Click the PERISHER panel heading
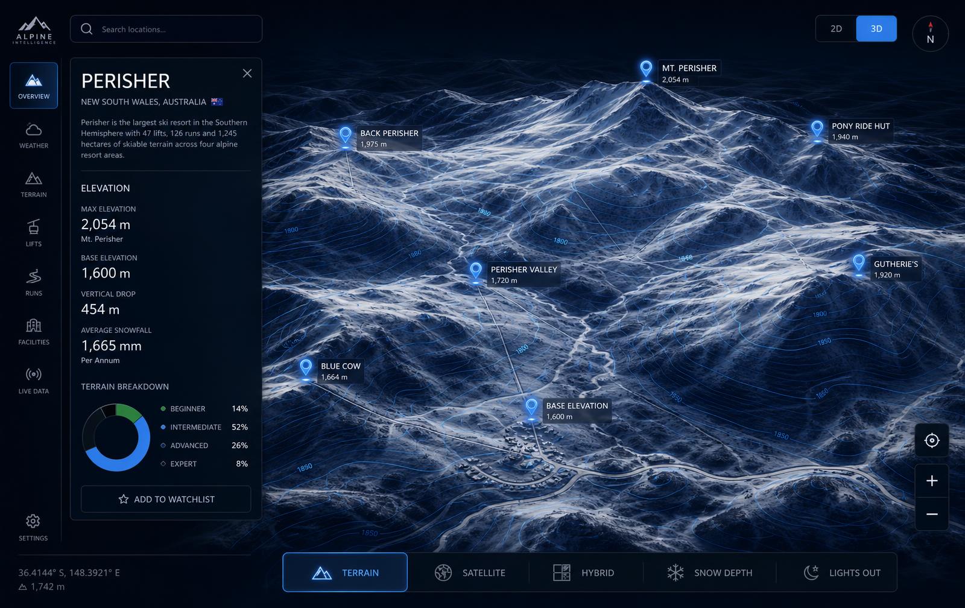 tap(125, 81)
